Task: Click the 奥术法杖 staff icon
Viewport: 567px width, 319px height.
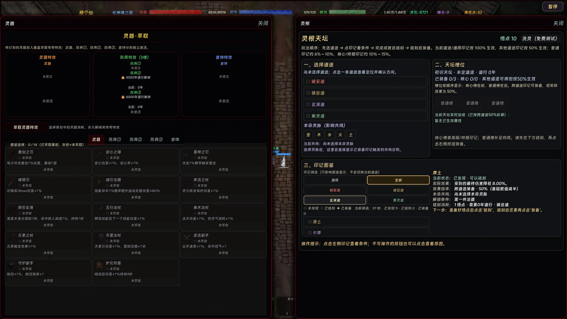Action: 187,210
